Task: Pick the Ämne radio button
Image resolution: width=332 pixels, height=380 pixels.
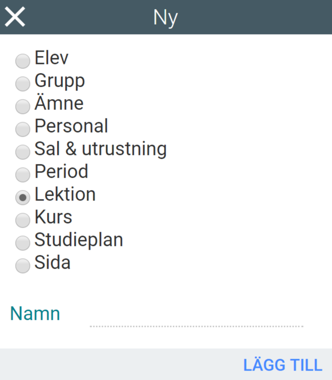Action: (x=22, y=107)
